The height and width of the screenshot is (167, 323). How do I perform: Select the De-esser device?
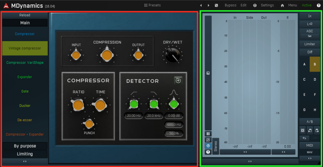tap(25, 120)
